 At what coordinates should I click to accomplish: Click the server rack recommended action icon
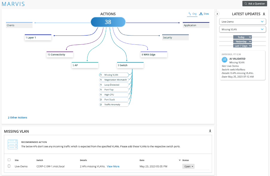tap(12, 144)
